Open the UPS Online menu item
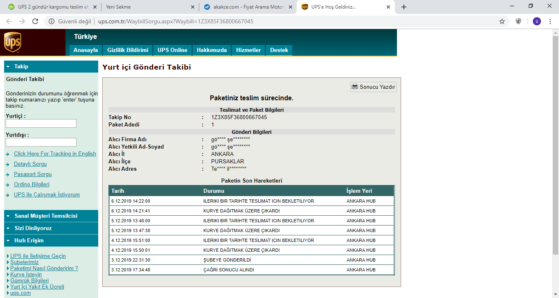The image size is (559, 298). [x=172, y=50]
